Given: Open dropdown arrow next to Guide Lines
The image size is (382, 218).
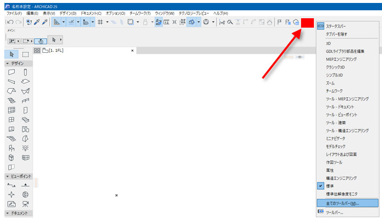Looking at the screenshot, I should (x=64, y=22).
